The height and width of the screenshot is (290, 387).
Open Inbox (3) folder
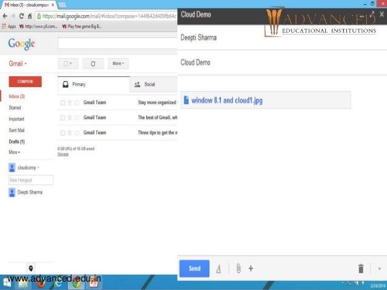click(x=16, y=96)
